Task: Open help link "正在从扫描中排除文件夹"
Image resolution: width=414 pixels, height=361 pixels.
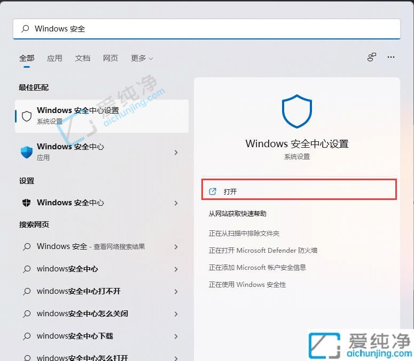Action: (x=244, y=234)
